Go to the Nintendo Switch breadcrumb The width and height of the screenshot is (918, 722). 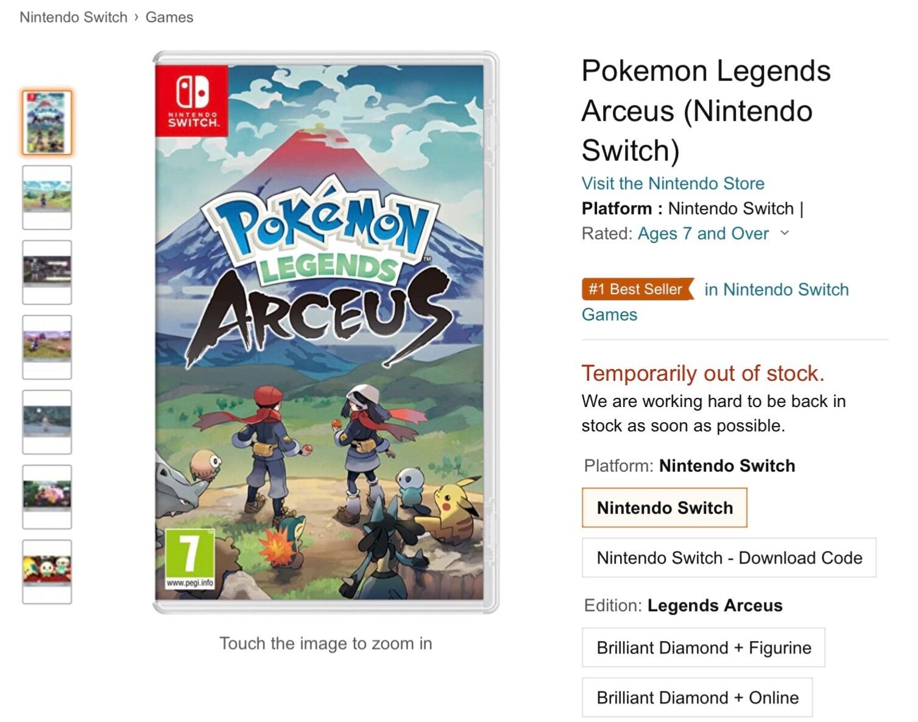(73, 17)
